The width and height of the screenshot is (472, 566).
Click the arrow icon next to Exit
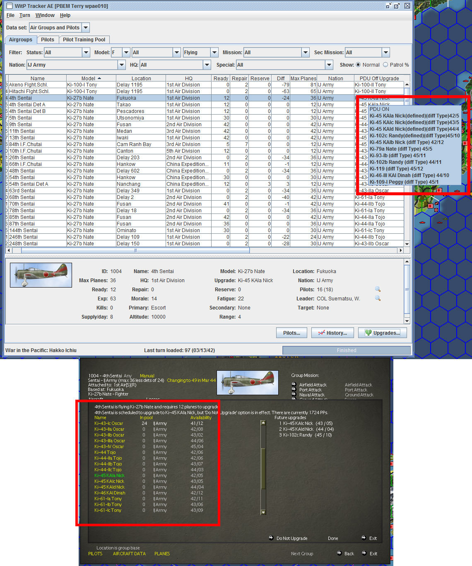point(363,553)
